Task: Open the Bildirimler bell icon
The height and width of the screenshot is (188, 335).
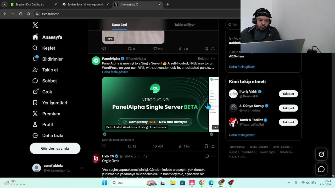Action: pos(35,59)
